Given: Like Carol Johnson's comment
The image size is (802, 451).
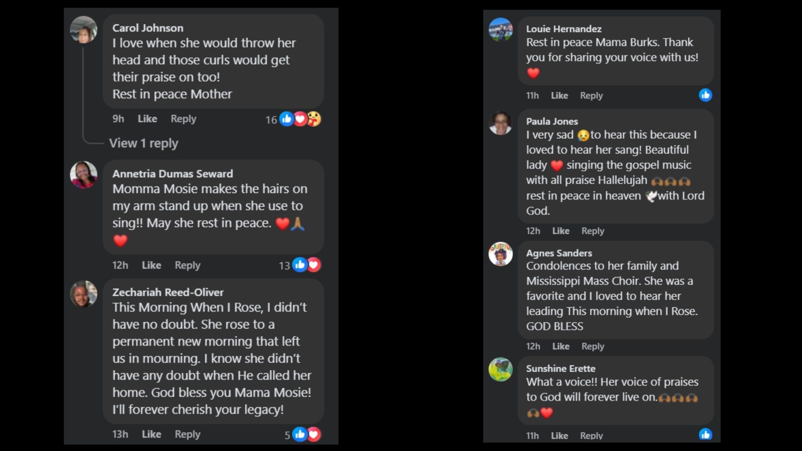Looking at the screenshot, I should click(147, 119).
